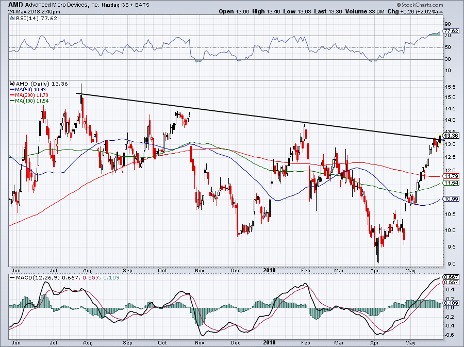Click the Open 13.06 value
The width and height of the screenshot is (464, 347).
pos(234,11)
